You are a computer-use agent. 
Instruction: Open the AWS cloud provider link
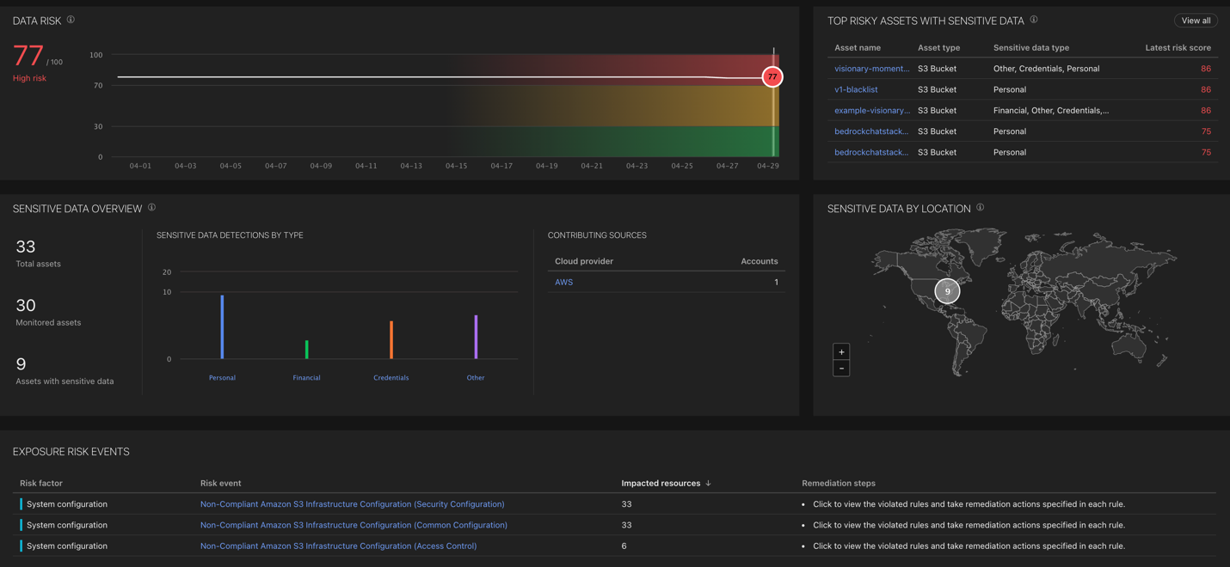point(563,282)
